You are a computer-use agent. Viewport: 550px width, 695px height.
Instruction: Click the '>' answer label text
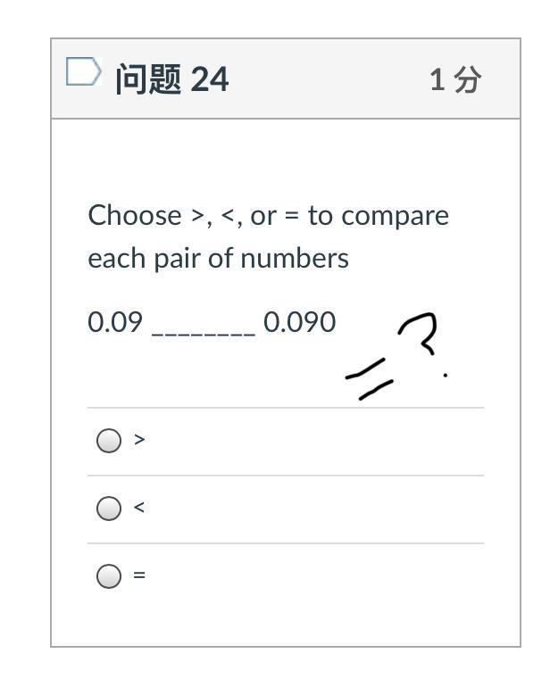[x=139, y=440]
